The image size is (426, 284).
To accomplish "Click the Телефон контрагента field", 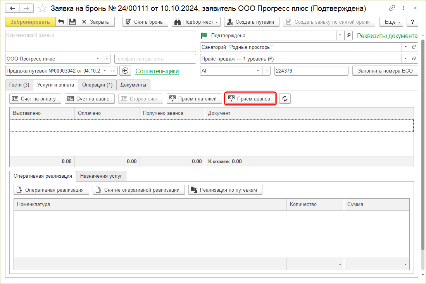I will 155,59.
